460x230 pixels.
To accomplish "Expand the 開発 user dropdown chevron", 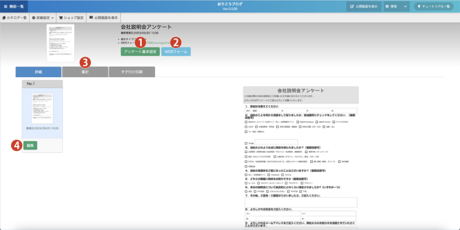I will click(405, 6).
